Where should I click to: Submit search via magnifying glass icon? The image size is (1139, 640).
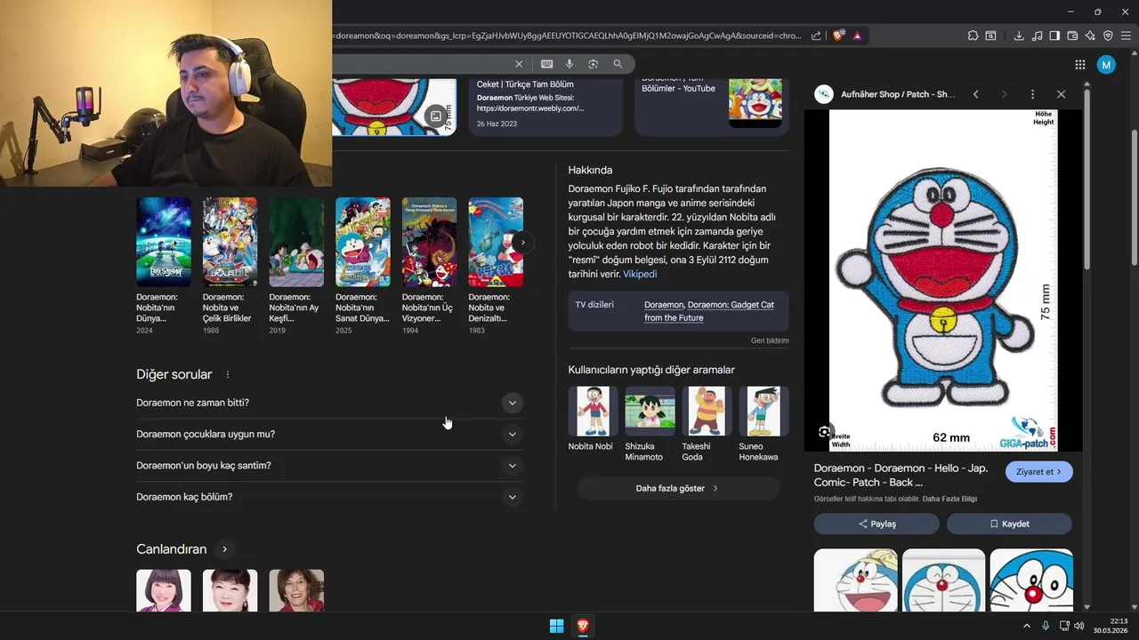click(618, 64)
